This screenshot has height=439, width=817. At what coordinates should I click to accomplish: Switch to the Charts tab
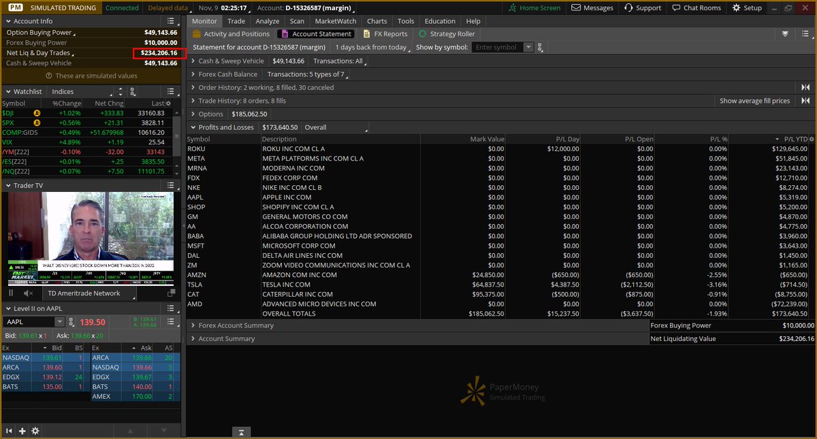pyautogui.click(x=377, y=21)
